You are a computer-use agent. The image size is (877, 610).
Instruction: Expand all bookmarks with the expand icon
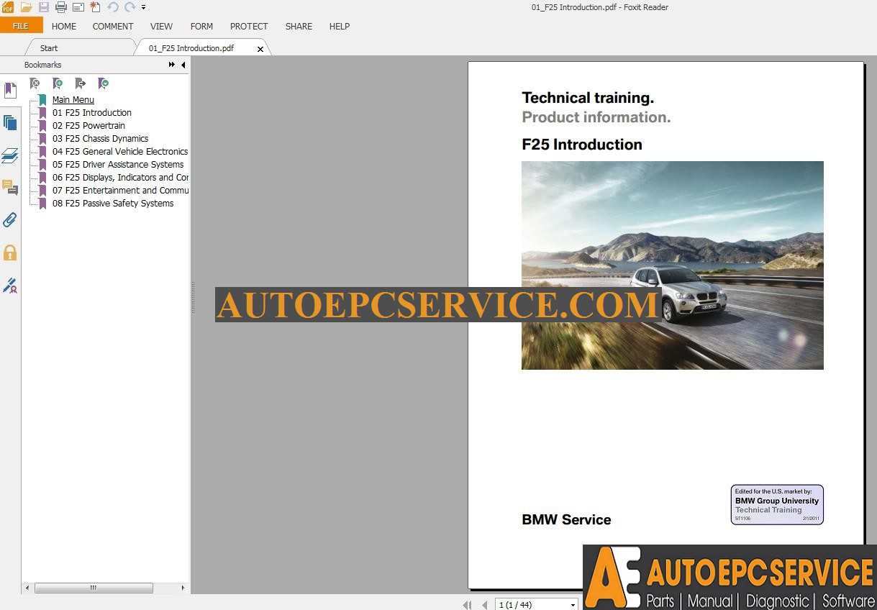(x=104, y=83)
